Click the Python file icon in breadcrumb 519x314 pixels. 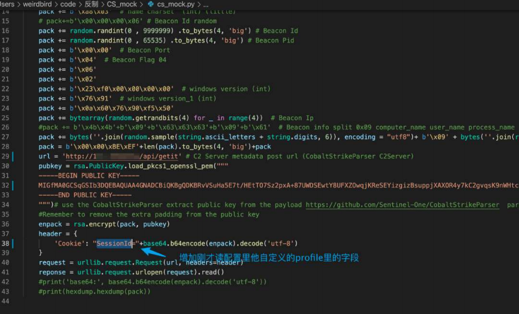point(151,4)
